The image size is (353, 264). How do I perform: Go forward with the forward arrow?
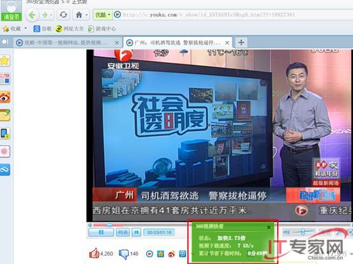tap(45, 15)
